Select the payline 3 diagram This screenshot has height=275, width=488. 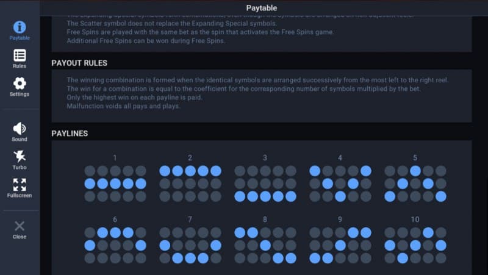(x=265, y=184)
